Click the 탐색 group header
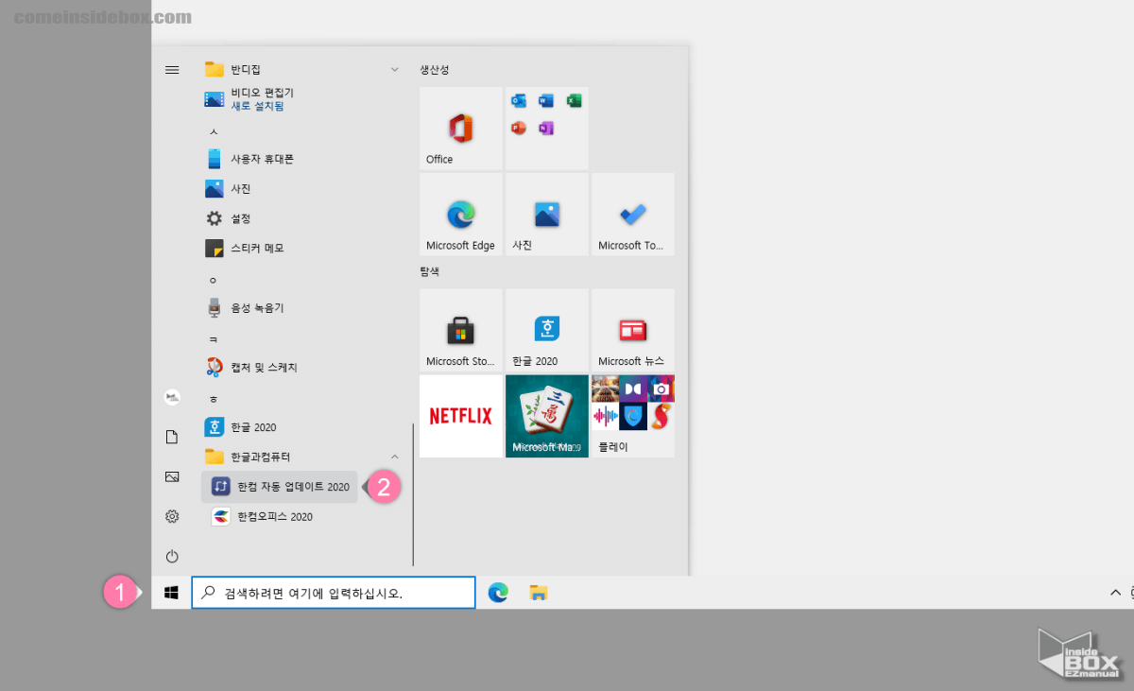The height and width of the screenshot is (691, 1134). (430, 271)
